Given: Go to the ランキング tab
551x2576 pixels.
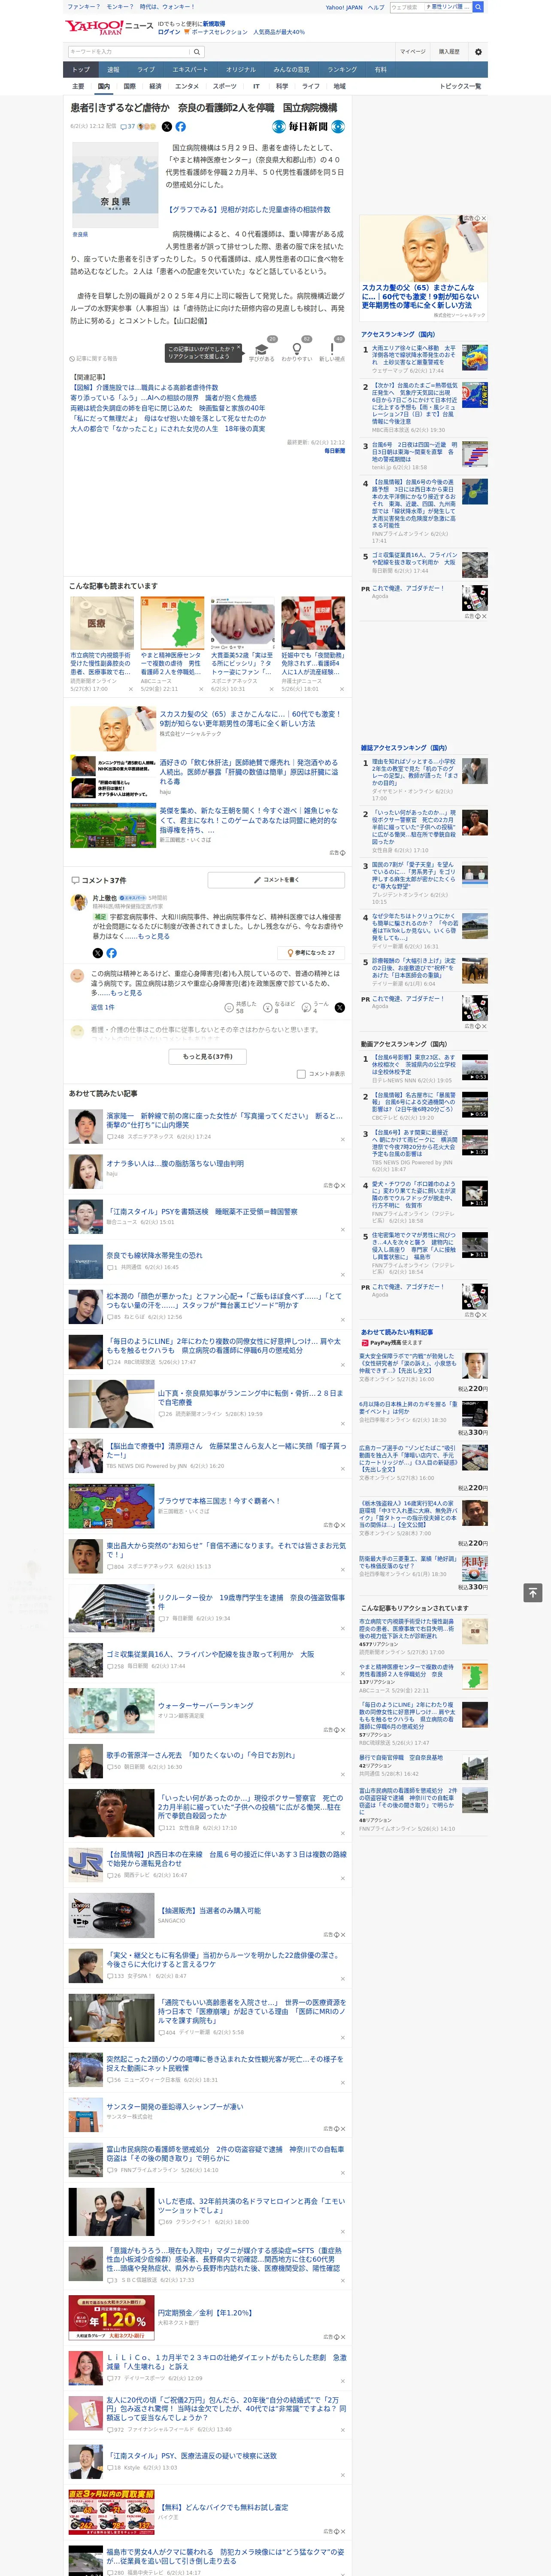Looking at the screenshot, I should [x=342, y=70].
